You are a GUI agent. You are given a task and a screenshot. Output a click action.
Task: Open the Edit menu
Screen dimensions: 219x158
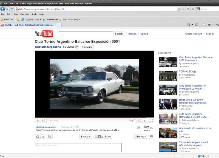(9, 14)
